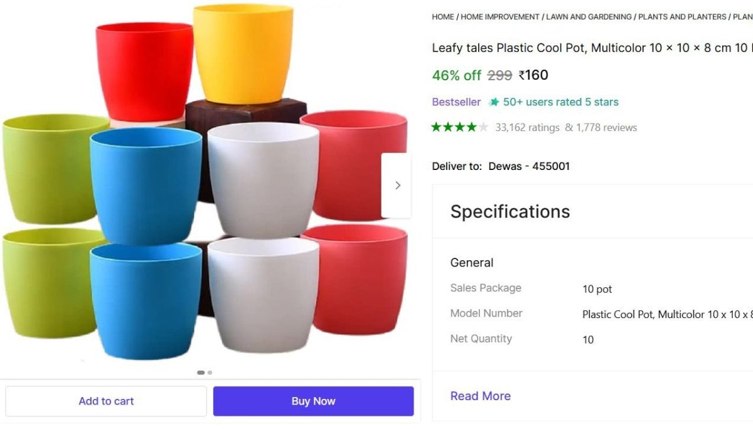Click the first carousel indicator dot
Image resolution: width=753 pixels, height=429 pixels.
coord(201,372)
